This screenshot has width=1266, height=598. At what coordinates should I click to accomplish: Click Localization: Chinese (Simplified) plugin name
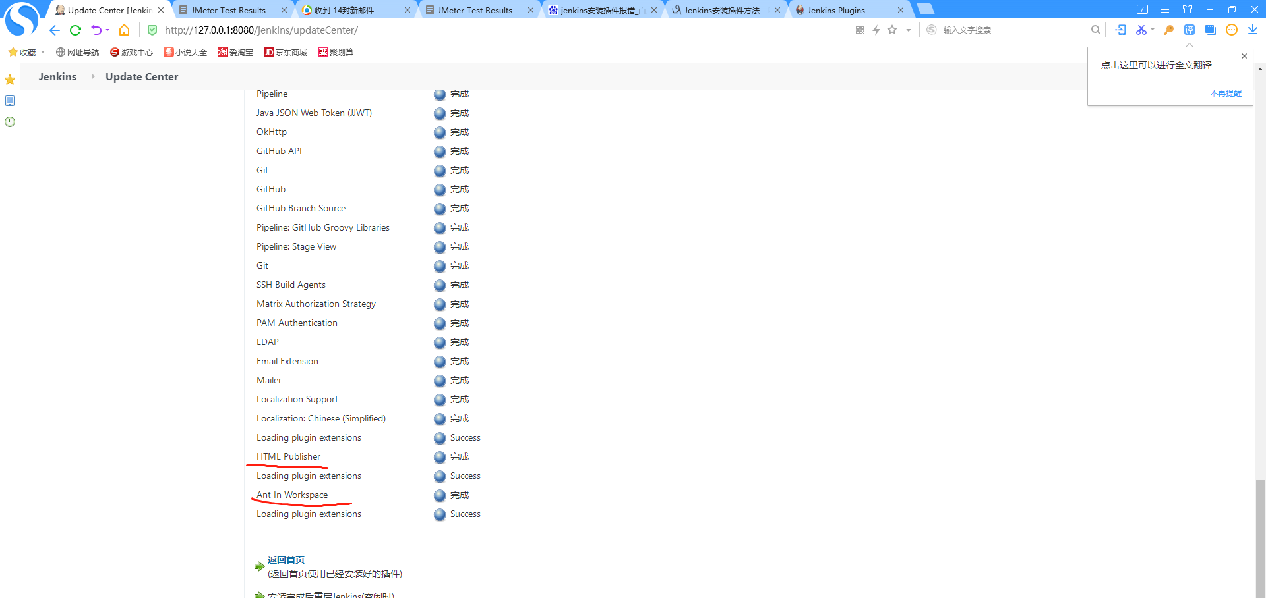321,418
